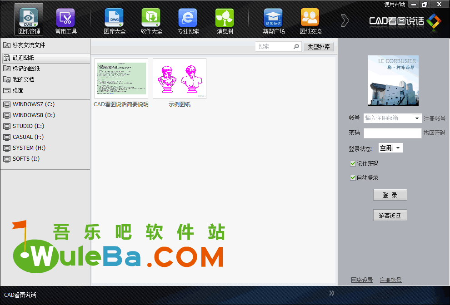Image resolution: width=450 pixels, height=305 pixels.
Task: Open 常用工具 common tools
Action: click(66, 21)
